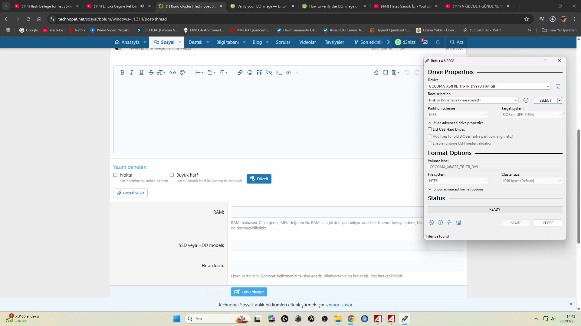
Task: Check the Büyük harf option
Action: 172,175
